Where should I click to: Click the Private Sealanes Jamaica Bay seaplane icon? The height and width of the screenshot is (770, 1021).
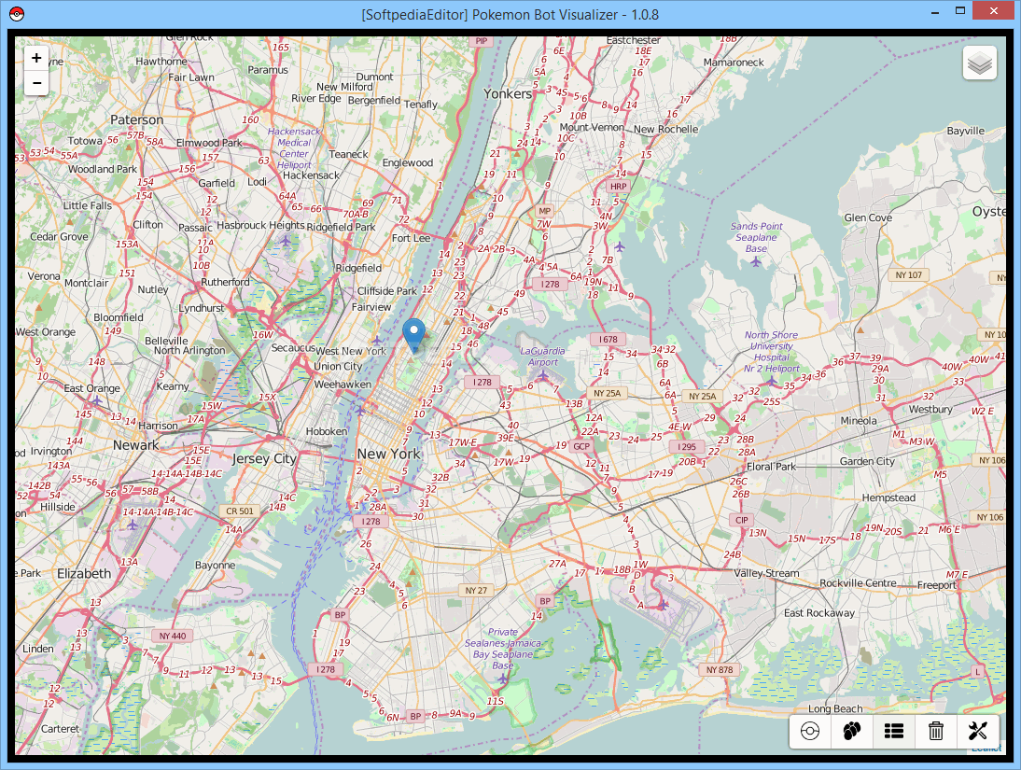point(502,679)
